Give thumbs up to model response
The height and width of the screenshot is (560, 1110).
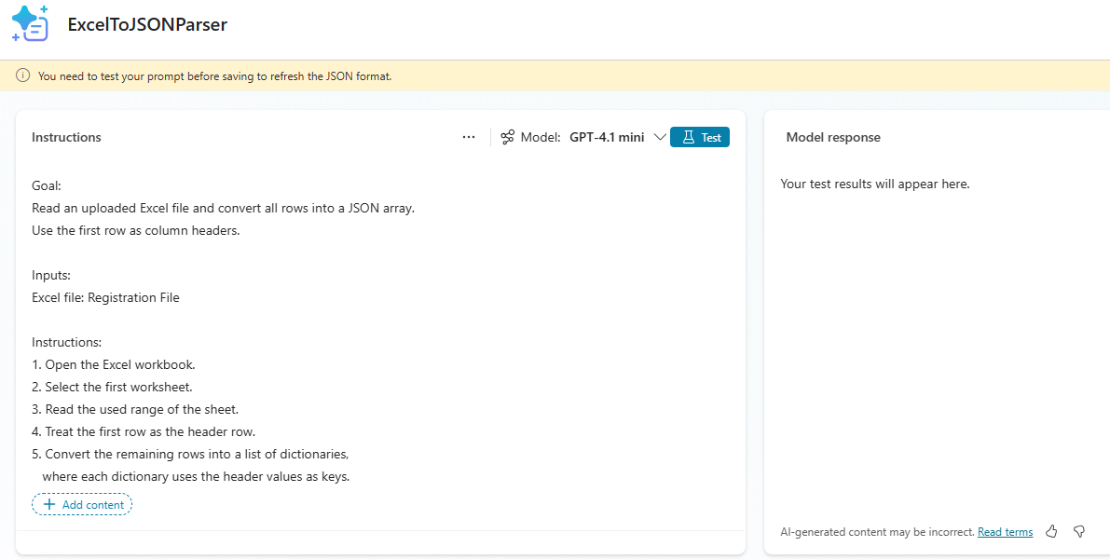click(1051, 531)
